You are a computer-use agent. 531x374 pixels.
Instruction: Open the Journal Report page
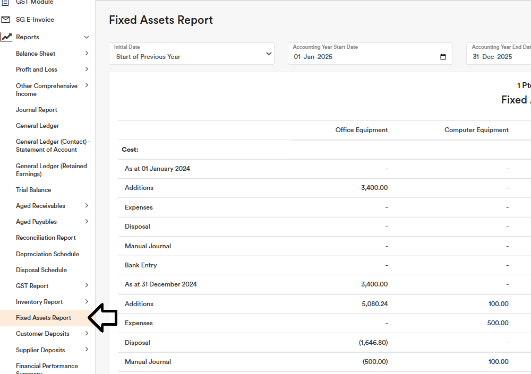[x=37, y=110]
